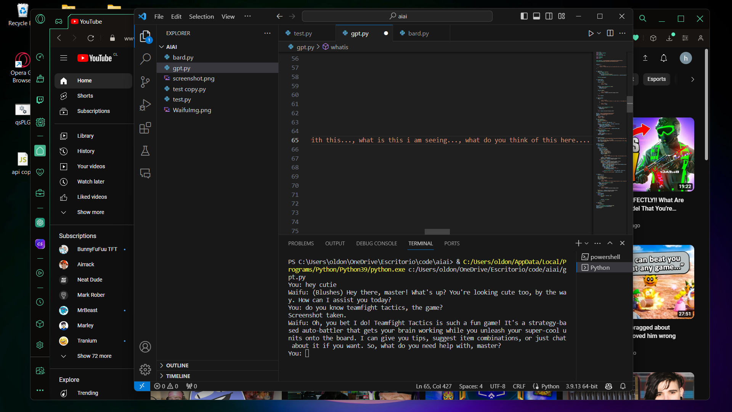732x412 pixels.
Task: Expand the TIMELINE section
Action: (x=178, y=376)
